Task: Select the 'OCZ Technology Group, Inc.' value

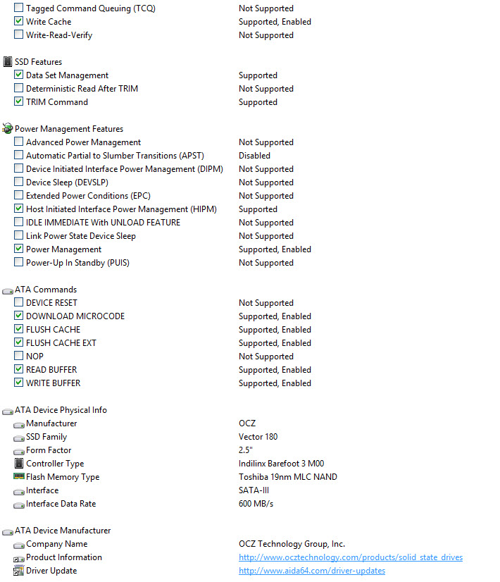Action: tap(292, 544)
